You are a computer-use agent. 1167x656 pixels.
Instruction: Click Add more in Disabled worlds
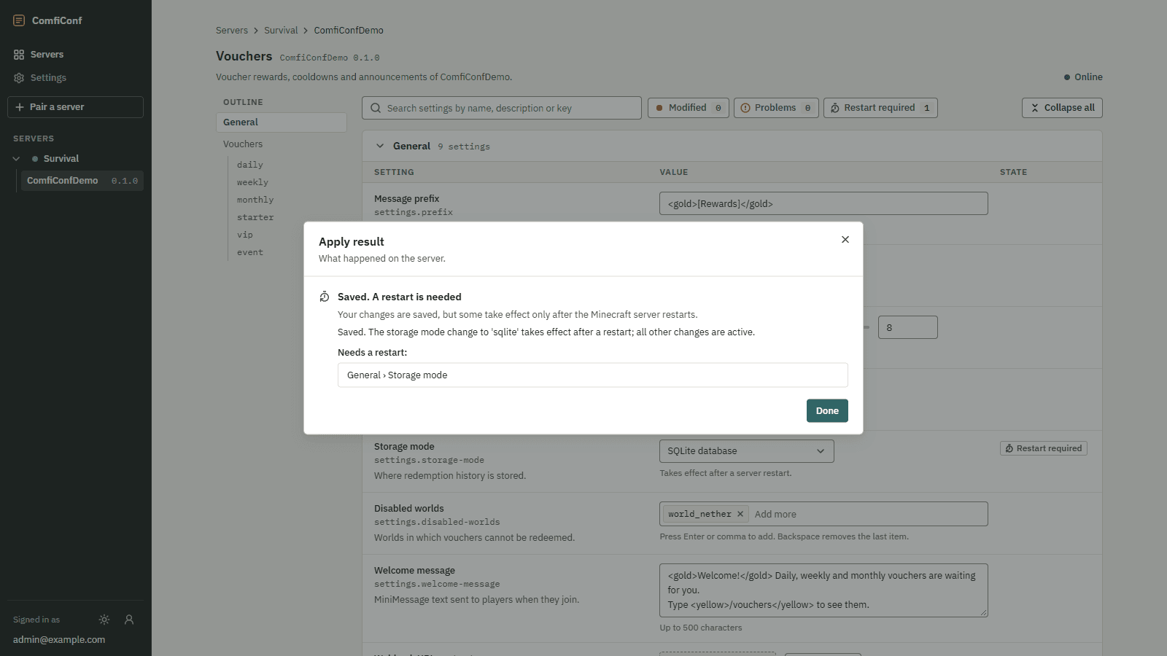point(775,514)
